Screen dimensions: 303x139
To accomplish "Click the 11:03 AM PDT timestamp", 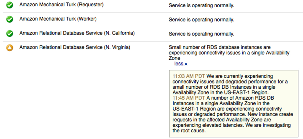I will 188,76.
